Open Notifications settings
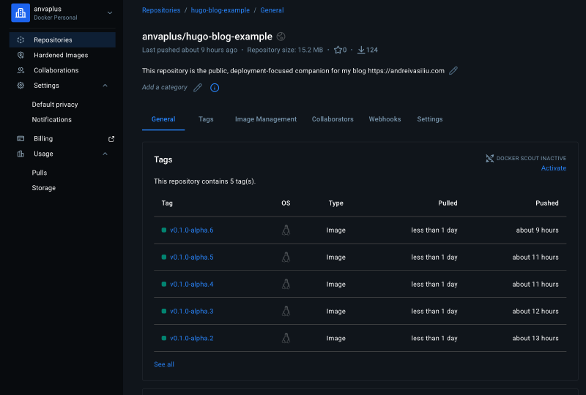This screenshot has width=586, height=395. coord(51,120)
